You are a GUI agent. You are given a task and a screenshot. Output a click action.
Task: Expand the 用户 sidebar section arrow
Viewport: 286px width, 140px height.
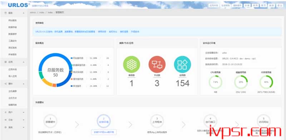click(24, 112)
